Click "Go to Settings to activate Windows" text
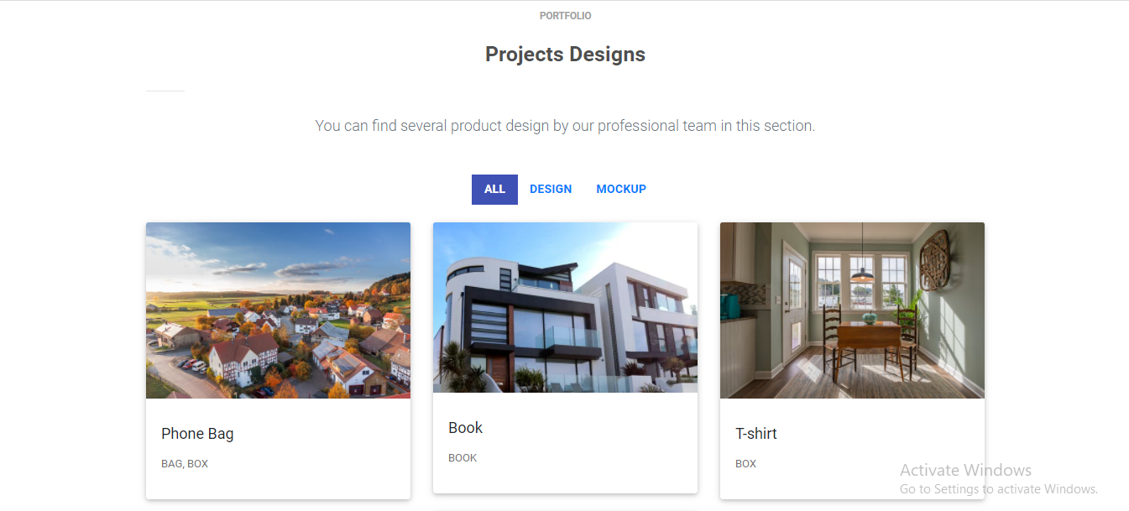The width and height of the screenshot is (1129, 511). [x=998, y=489]
